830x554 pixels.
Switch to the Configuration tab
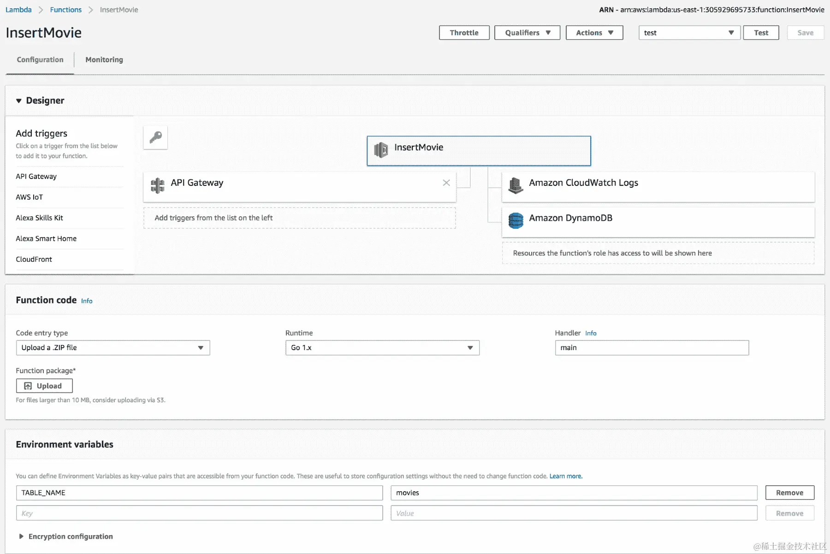point(40,60)
